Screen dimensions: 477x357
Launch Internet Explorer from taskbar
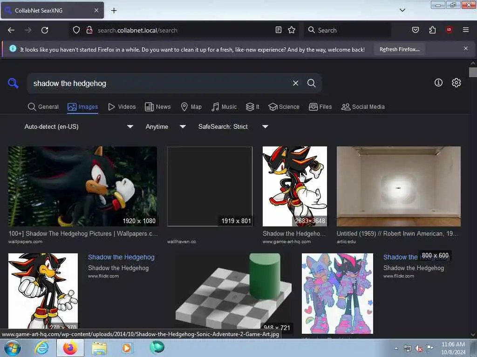(x=41, y=348)
